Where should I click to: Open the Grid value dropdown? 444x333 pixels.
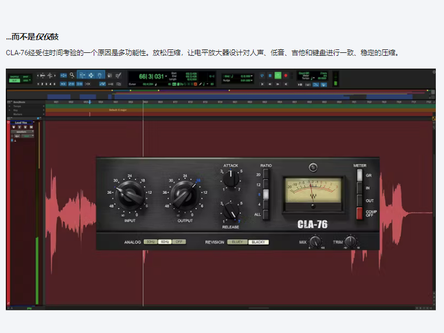click(252, 76)
